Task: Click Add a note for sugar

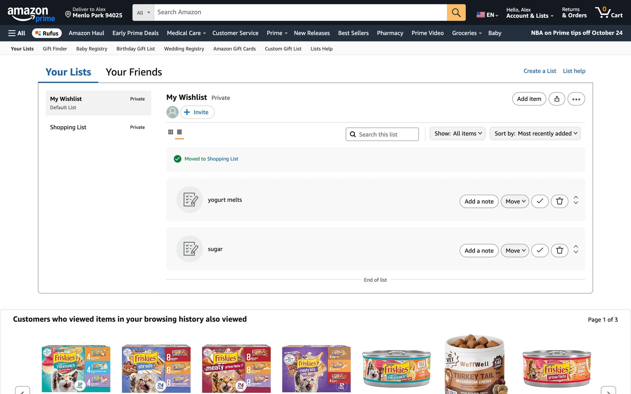Action: [479, 251]
